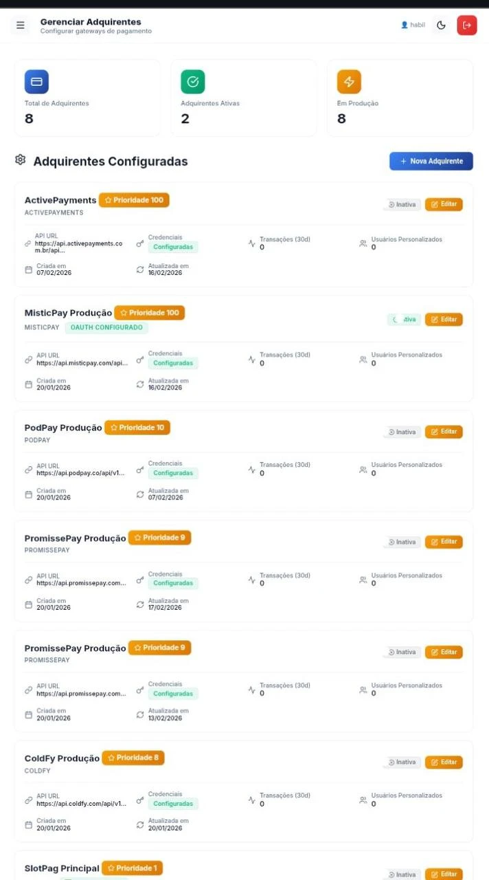Image resolution: width=489 pixels, height=880 pixels.
Task: Click the orange Em Produção lightning icon
Action: click(x=349, y=82)
